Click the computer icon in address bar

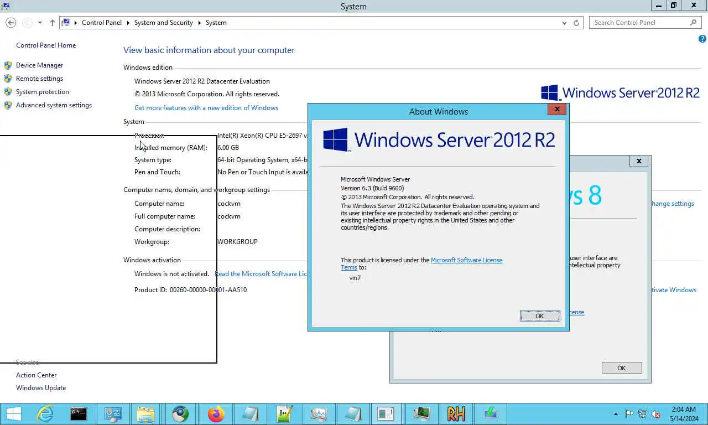(x=66, y=23)
